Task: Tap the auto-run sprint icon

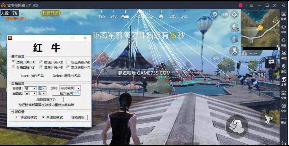Action: tap(234, 51)
